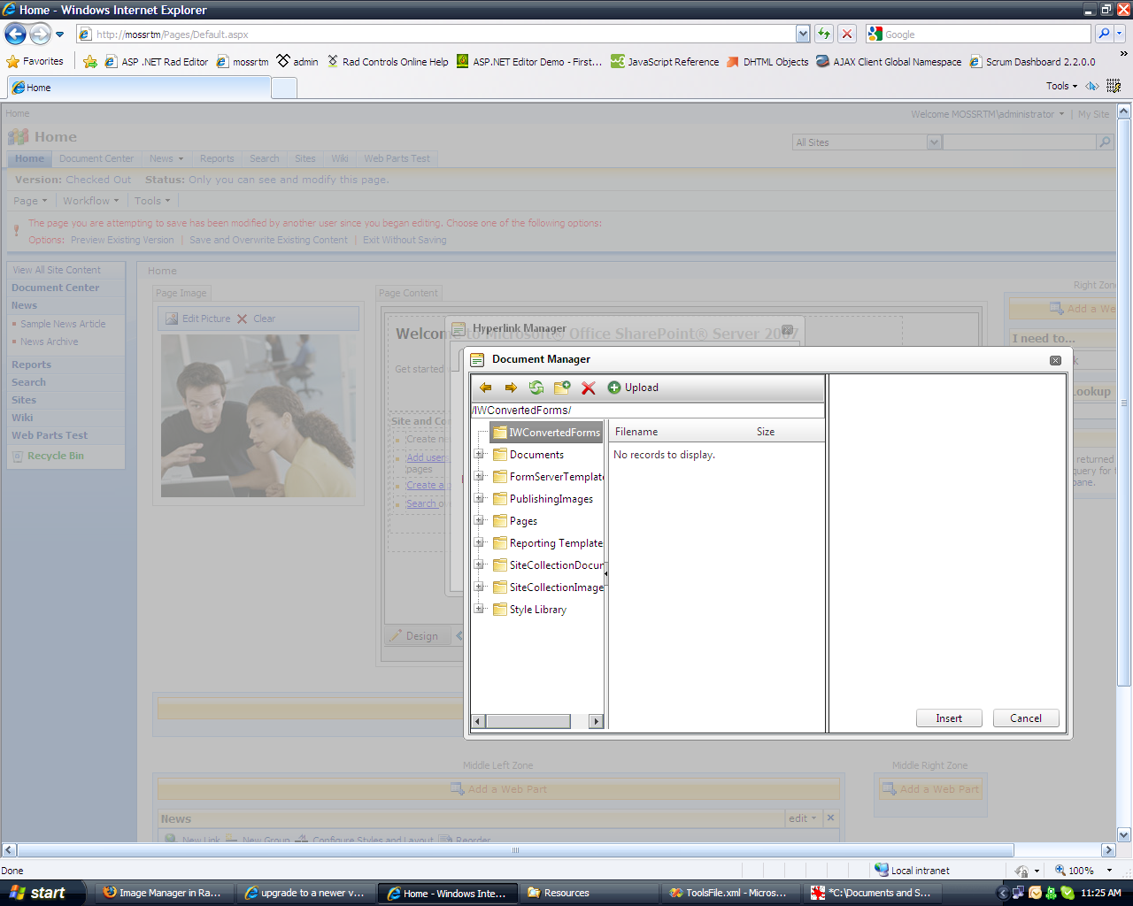Open a new browser tab

pos(283,88)
